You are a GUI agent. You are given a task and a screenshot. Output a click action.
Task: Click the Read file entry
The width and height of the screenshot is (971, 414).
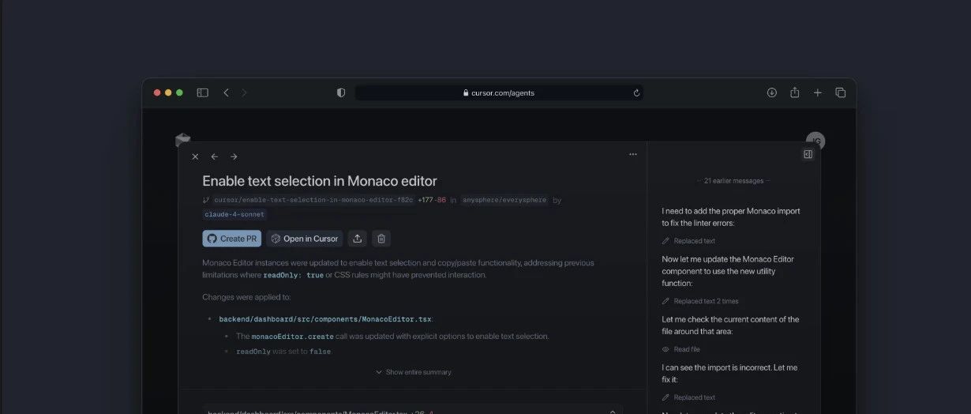point(680,349)
